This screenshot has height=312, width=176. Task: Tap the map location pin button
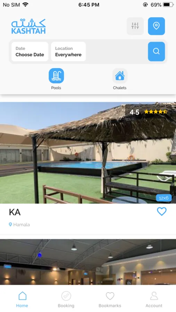[x=156, y=26]
